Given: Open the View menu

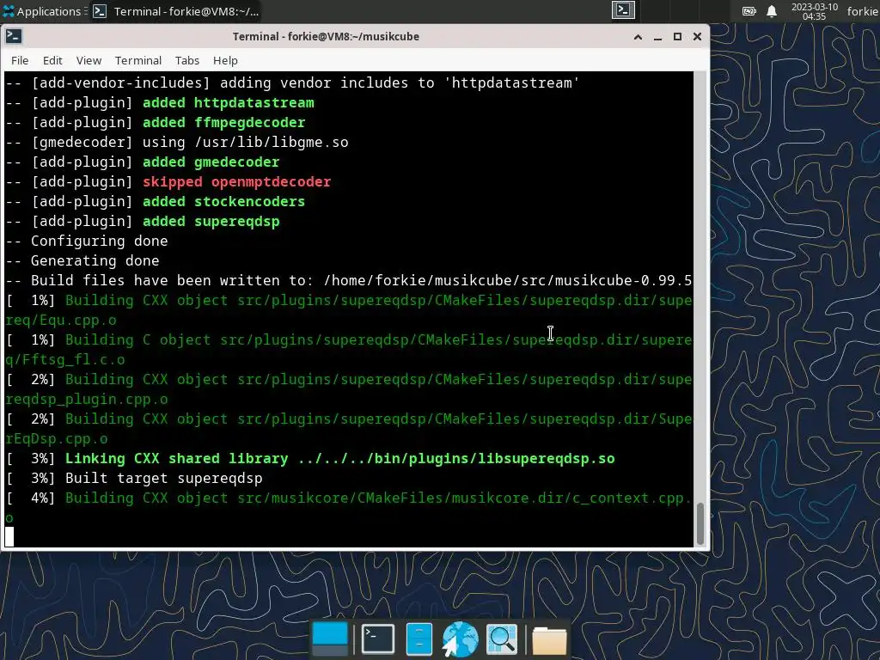Looking at the screenshot, I should tap(89, 61).
